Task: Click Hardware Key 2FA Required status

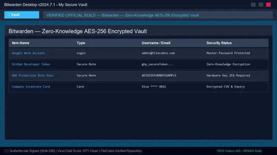Action: point(228,75)
